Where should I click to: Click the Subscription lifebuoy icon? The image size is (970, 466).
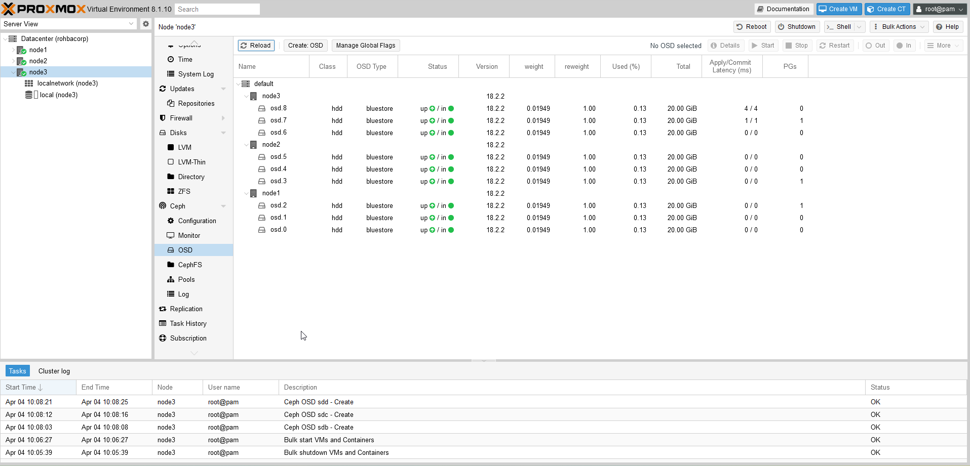click(163, 338)
